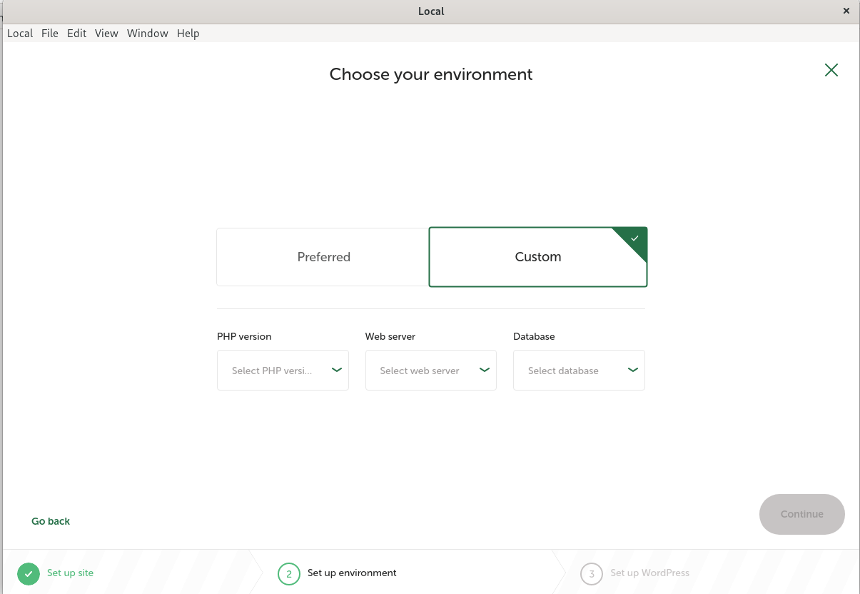This screenshot has width=860, height=594.
Task: Open the PHP version dropdown
Action: [x=283, y=370]
